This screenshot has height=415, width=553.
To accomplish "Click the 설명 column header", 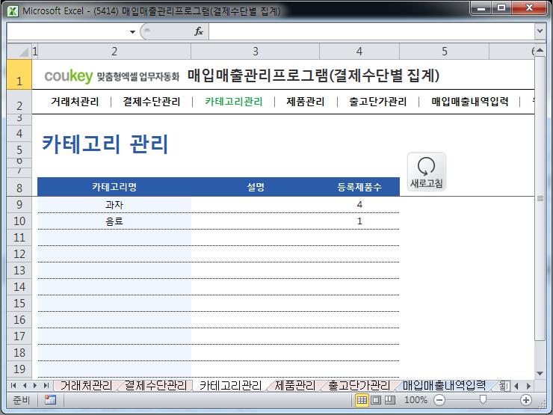I will click(256, 187).
